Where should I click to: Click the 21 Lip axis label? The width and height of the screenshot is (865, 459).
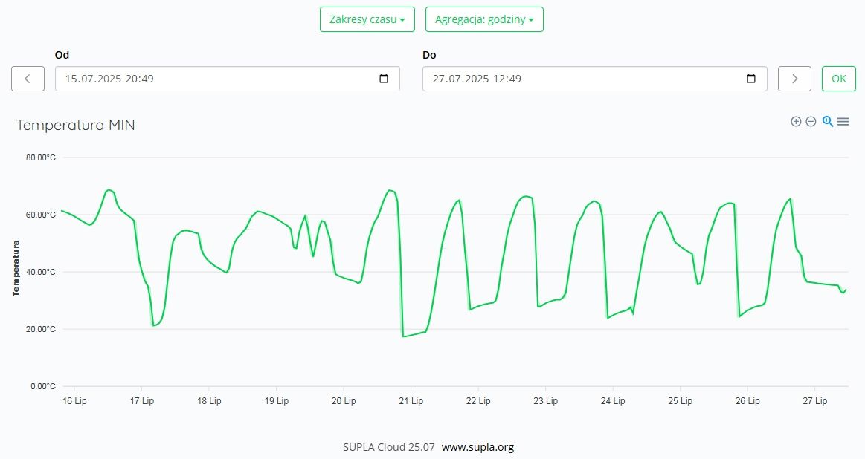(411, 400)
